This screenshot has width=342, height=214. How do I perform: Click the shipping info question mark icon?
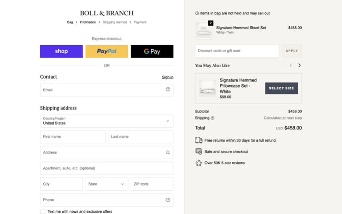[212, 118]
